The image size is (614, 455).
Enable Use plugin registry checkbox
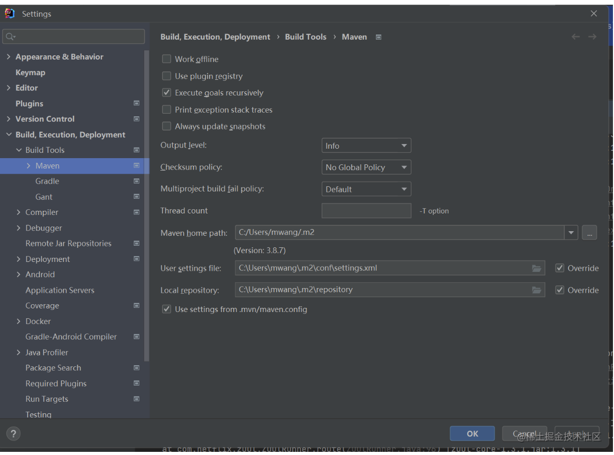[167, 76]
